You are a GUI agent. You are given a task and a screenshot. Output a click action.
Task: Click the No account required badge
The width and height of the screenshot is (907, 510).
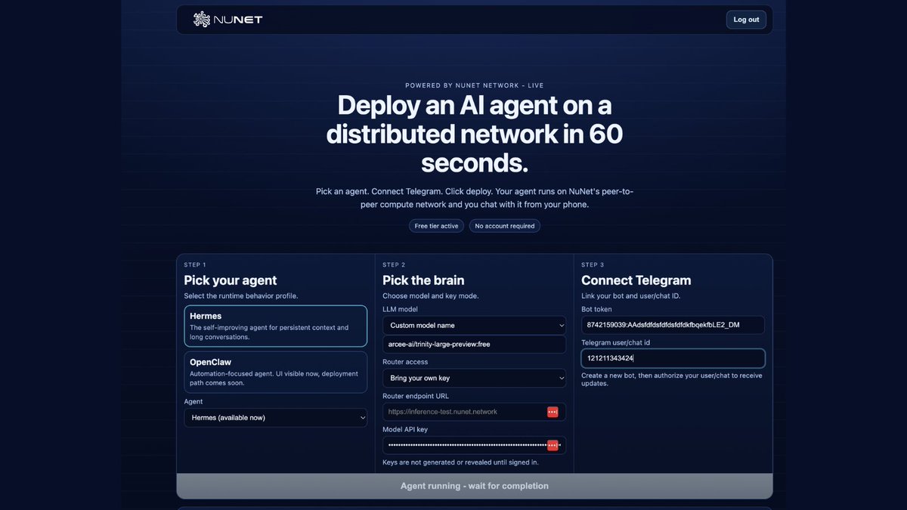[505, 226]
